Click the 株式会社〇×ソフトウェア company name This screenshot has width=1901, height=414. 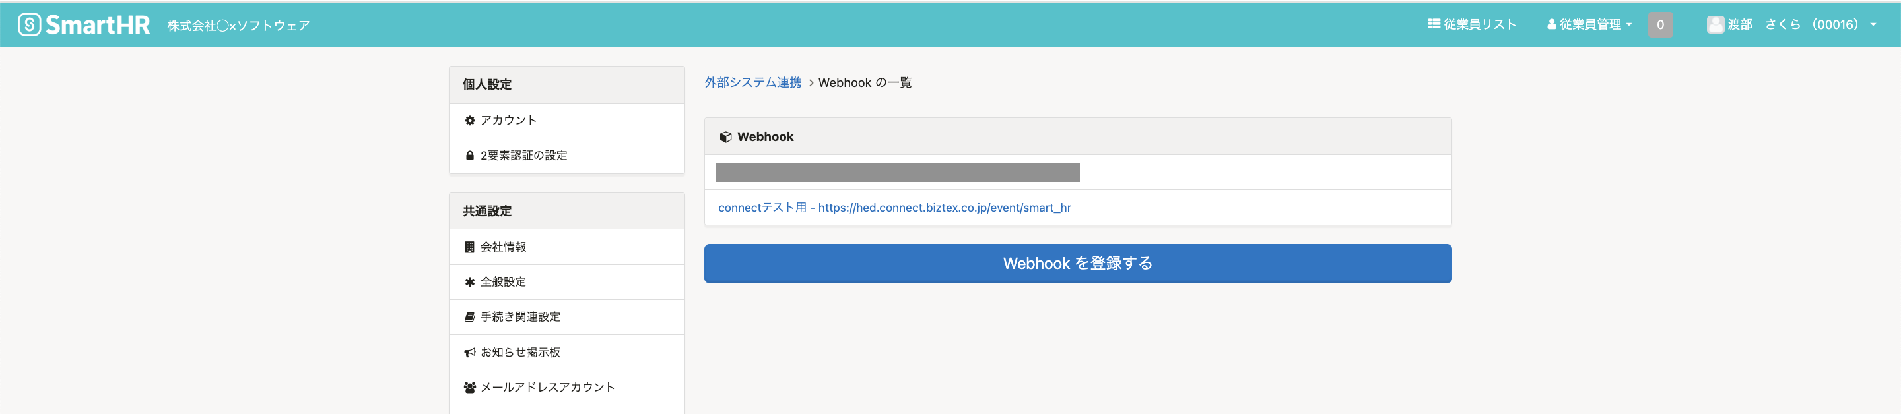[238, 26]
